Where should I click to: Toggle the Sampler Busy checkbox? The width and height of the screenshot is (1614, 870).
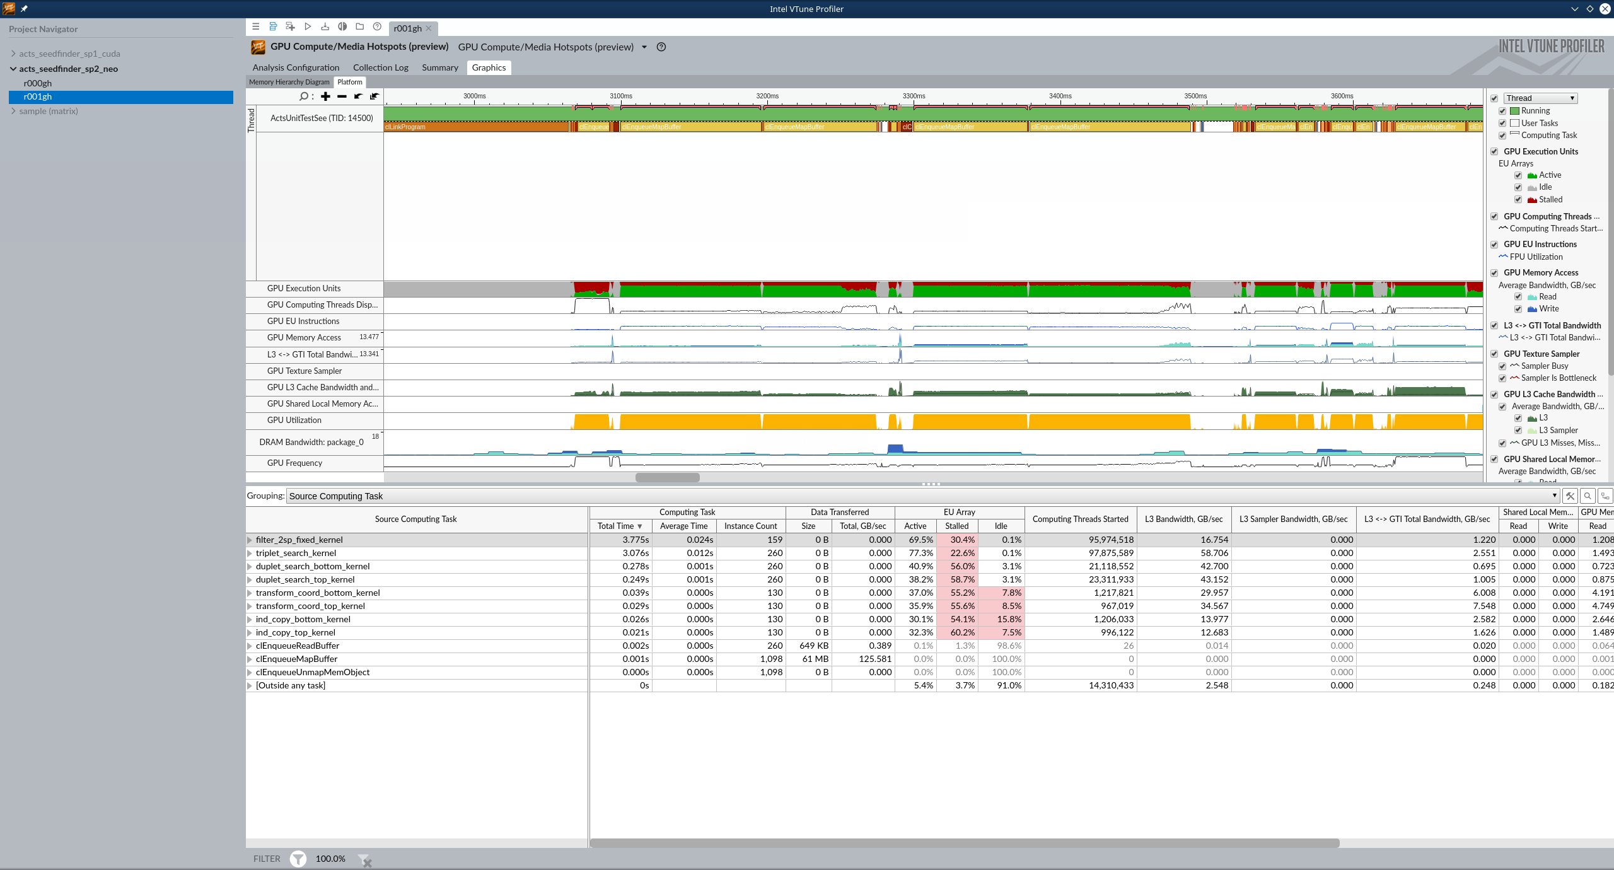1502,366
